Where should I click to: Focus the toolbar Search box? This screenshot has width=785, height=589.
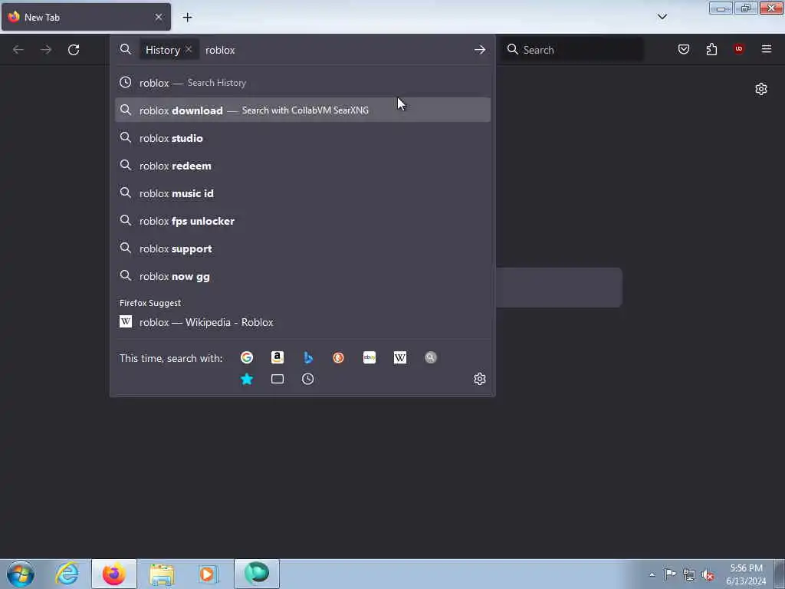tap(573, 50)
